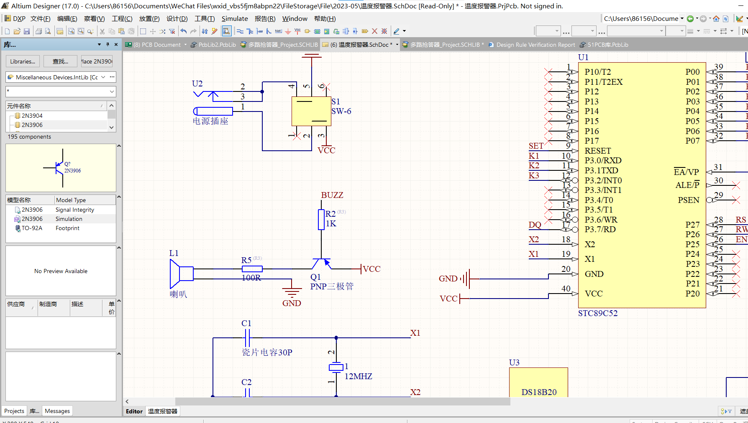Collapse the component symbol preview section
The height and width of the screenshot is (423, 748).
click(x=119, y=146)
